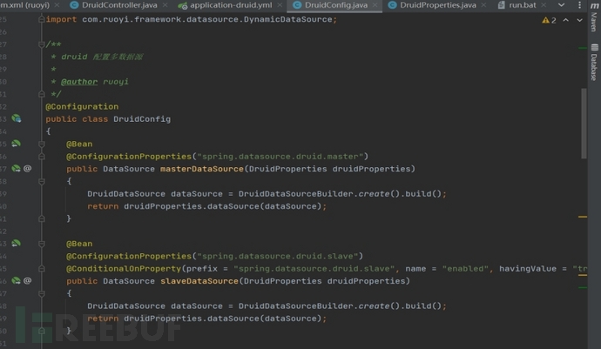Click bean gutter icon beside masterDataSource method

tap(16, 168)
